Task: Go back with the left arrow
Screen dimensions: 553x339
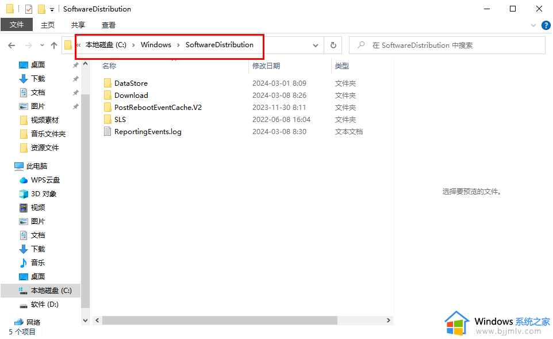Action: click(11, 45)
